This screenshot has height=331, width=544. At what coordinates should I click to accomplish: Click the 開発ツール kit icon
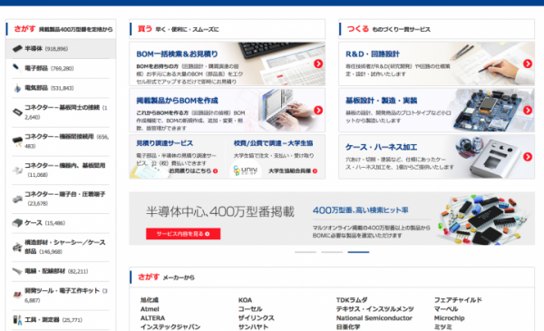[17, 295]
